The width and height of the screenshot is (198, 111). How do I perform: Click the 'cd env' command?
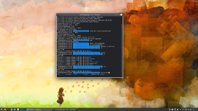tap(103, 53)
